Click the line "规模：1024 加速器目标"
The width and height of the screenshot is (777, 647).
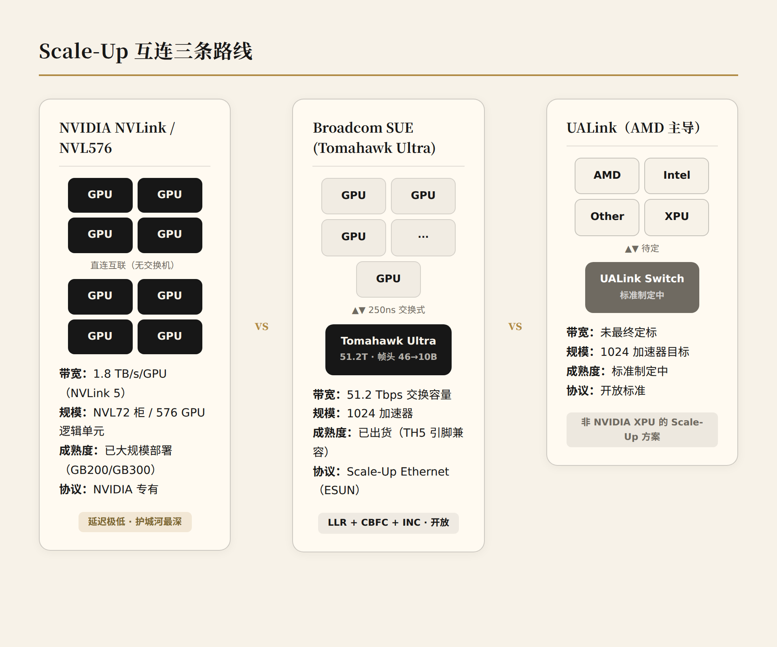(628, 352)
